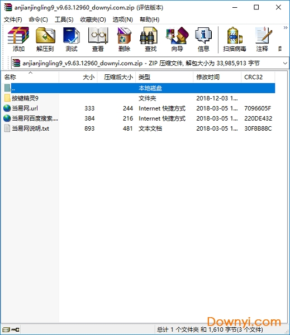Click the 本地磁盘 type cell
Viewport: 290px width, 335px height.
coord(150,88)
